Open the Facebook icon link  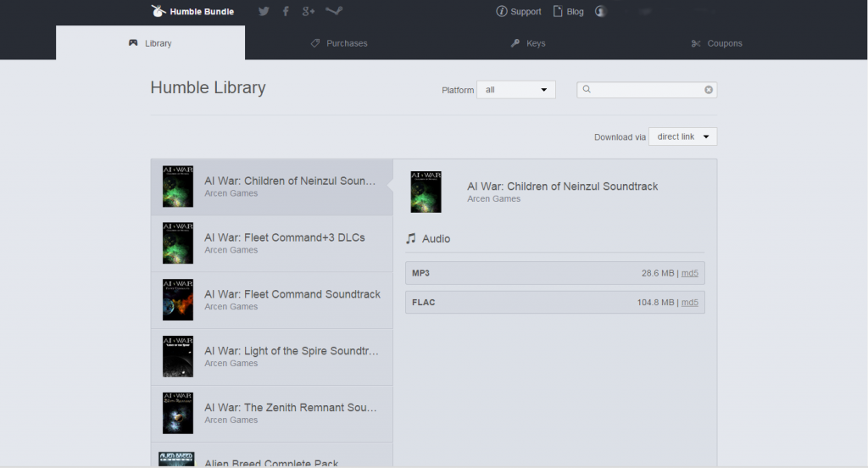pos(286,11)
